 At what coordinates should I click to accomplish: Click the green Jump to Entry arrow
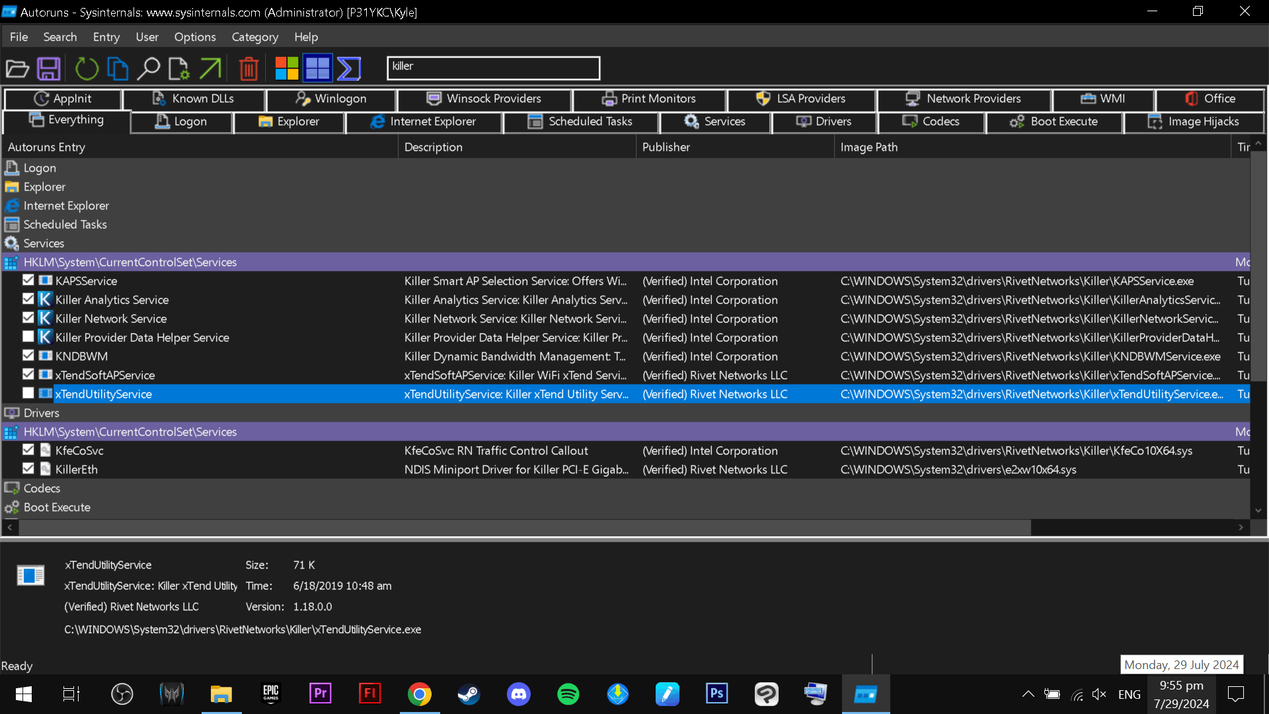click(210, 68)
